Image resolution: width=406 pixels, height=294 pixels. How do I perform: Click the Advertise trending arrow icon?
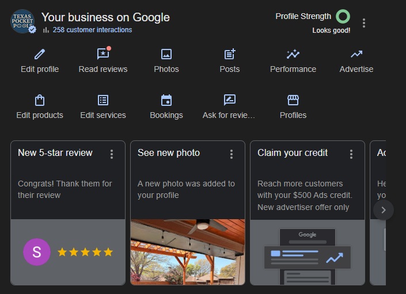click(x=356, y=55)
